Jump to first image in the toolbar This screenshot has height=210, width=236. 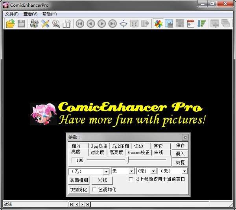pyautogui.click(x=80, y=24)
